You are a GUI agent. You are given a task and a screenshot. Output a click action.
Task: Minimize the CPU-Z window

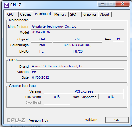click(x=102, y=4)
